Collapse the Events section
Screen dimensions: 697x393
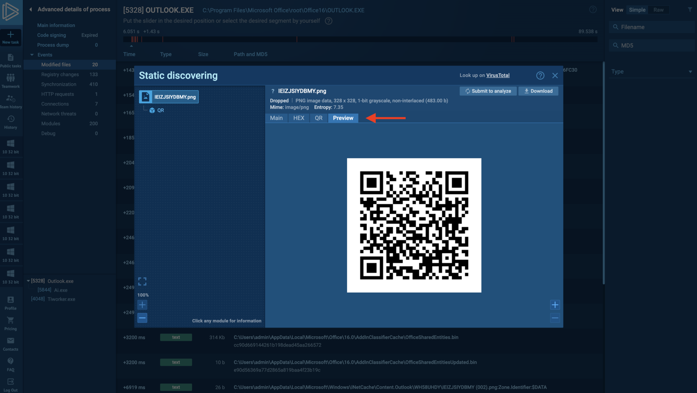pyautogui.click(x=32, y=55)
